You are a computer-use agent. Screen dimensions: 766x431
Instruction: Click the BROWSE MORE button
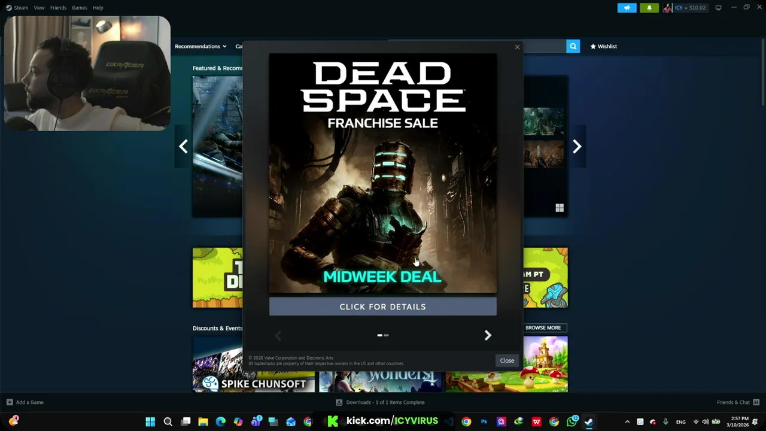[543, 327]
